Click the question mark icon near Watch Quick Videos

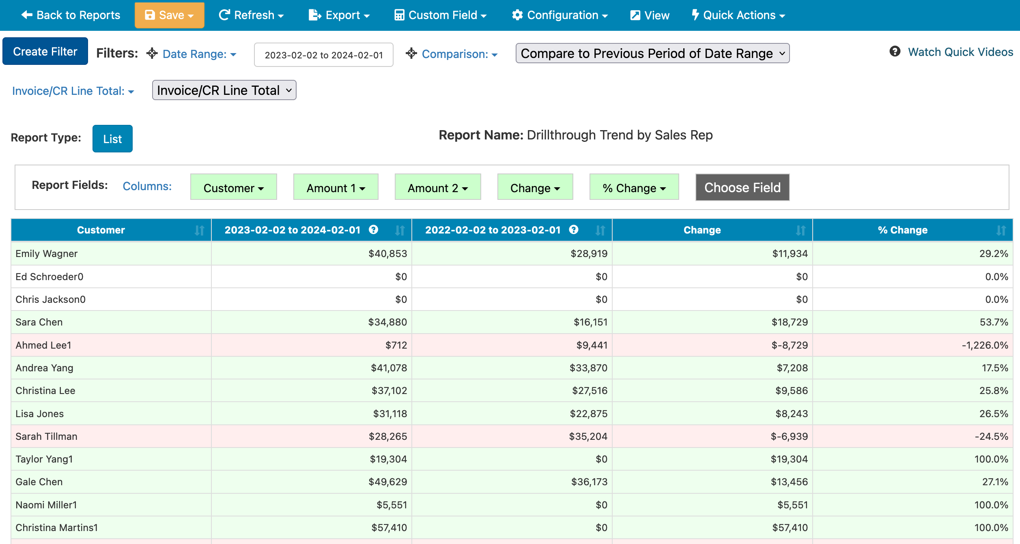895,51
